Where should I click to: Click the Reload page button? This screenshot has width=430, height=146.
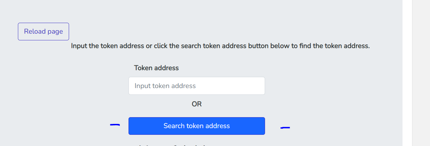coord(43,31)
